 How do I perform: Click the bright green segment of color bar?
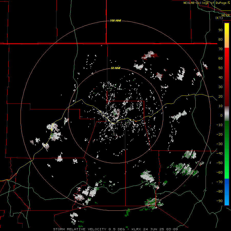pyautogui.click(x=227, y=169)
